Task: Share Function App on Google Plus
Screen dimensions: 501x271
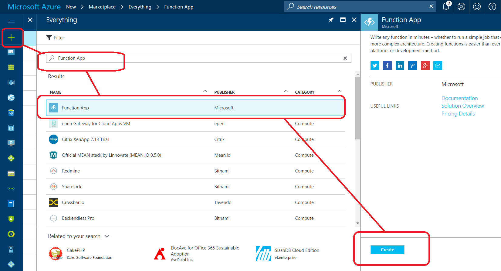Action: pyautogui.click(x=425, y=65)
